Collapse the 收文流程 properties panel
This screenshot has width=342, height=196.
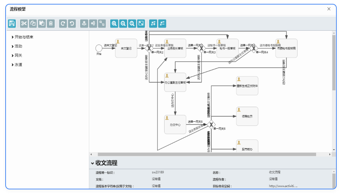(x=92, y=163)
